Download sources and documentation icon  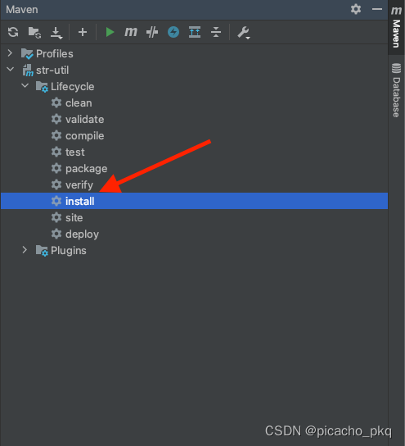(56, 33)
